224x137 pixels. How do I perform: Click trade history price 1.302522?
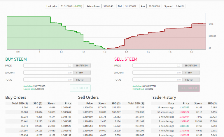pyautogui.click(x=184, y=112)
